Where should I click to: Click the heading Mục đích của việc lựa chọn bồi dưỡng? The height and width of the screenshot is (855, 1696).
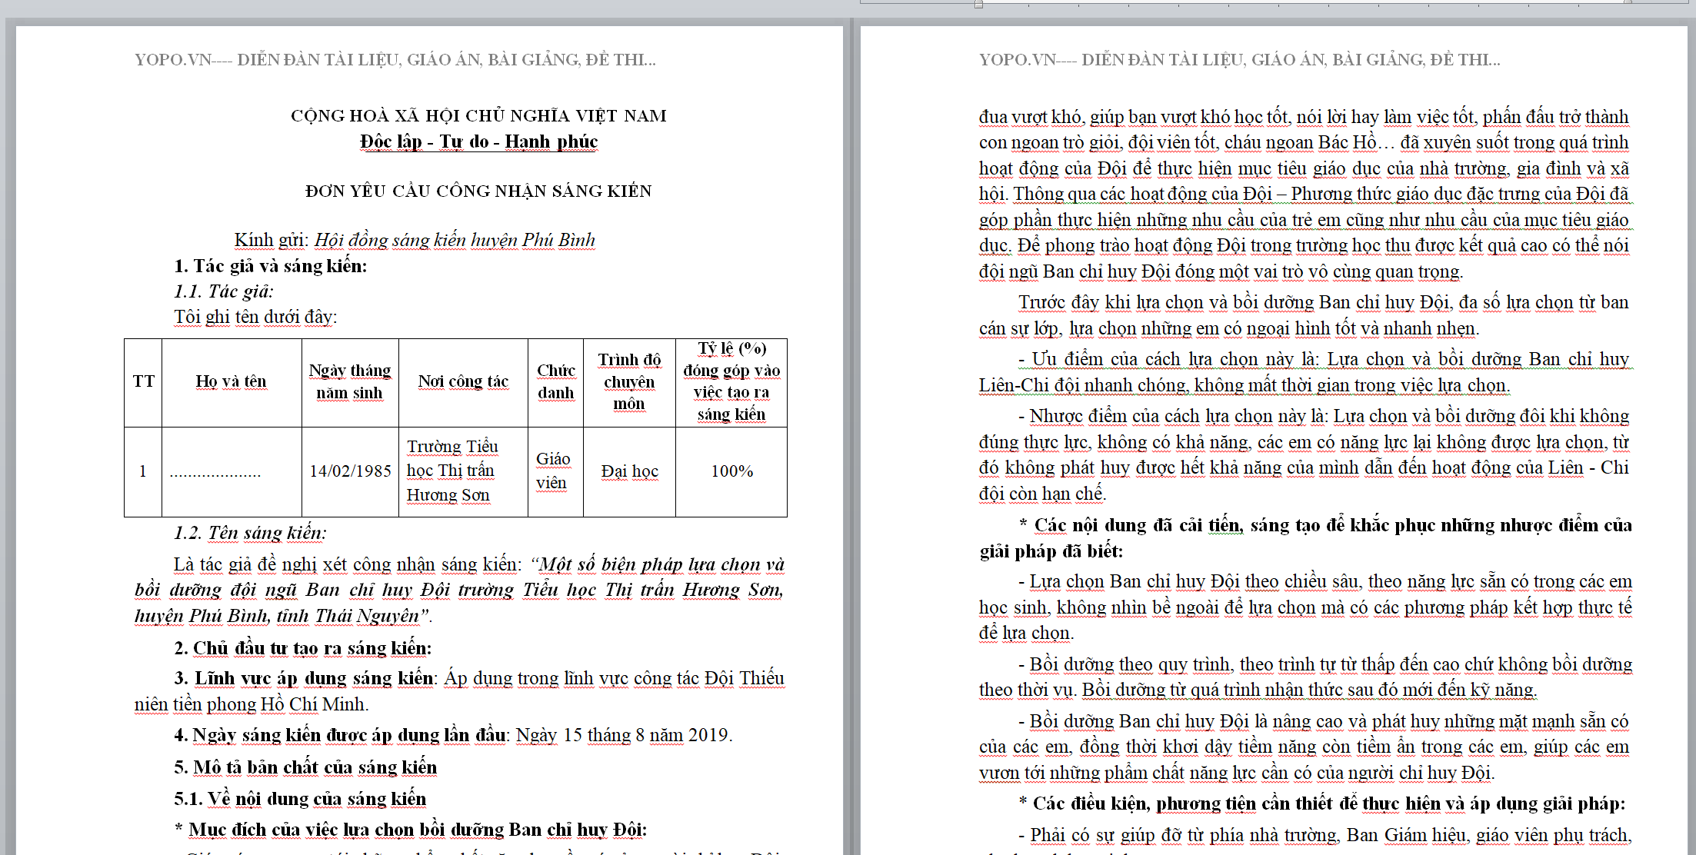coord(411,830)
